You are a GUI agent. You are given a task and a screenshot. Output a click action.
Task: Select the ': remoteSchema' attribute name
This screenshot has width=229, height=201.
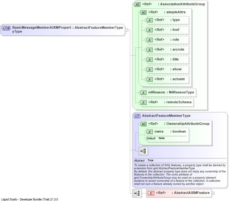178,102
